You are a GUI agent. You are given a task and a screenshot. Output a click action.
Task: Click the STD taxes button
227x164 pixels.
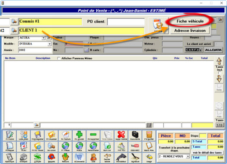click(220, 125)
